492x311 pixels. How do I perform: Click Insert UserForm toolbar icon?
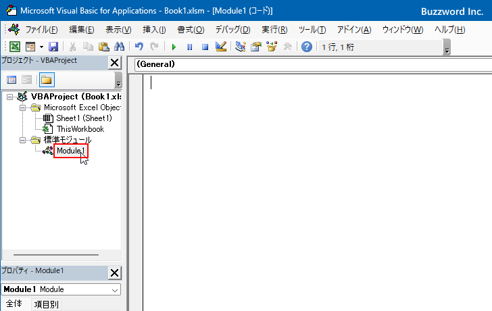pos(30,47)
